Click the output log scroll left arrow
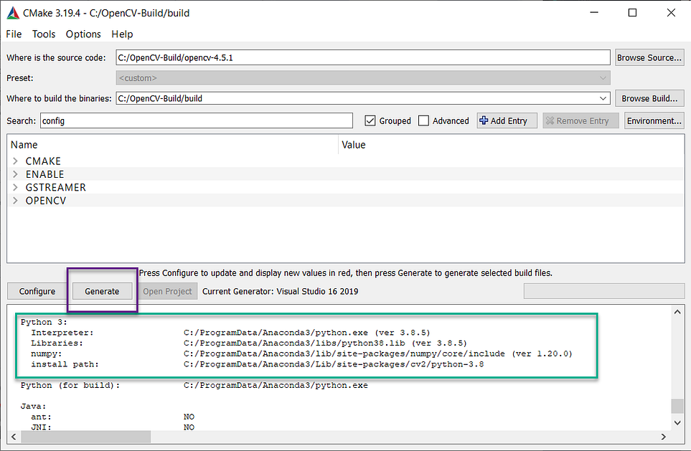The image size is (691, 451). (14, 437)
